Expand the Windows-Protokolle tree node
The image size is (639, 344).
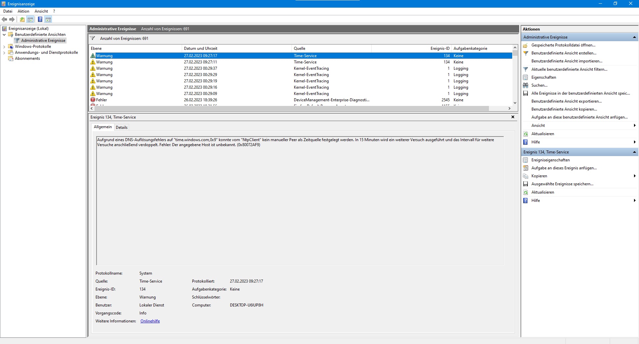4,46
